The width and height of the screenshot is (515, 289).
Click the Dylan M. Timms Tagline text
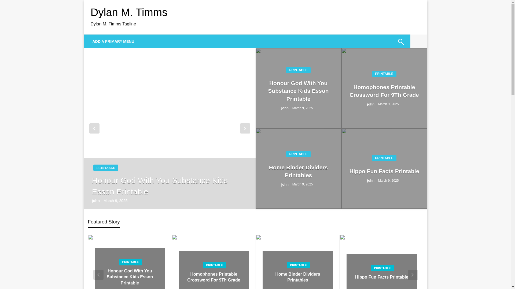[x=113, y=24]
